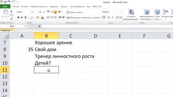
Task: Click Объединить и поместить в центре
Action: 83,18
